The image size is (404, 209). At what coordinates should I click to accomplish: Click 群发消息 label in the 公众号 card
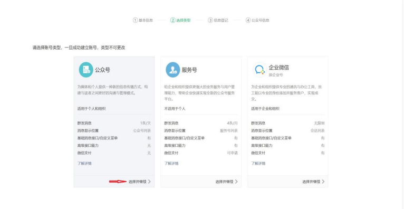coord(84,123)
